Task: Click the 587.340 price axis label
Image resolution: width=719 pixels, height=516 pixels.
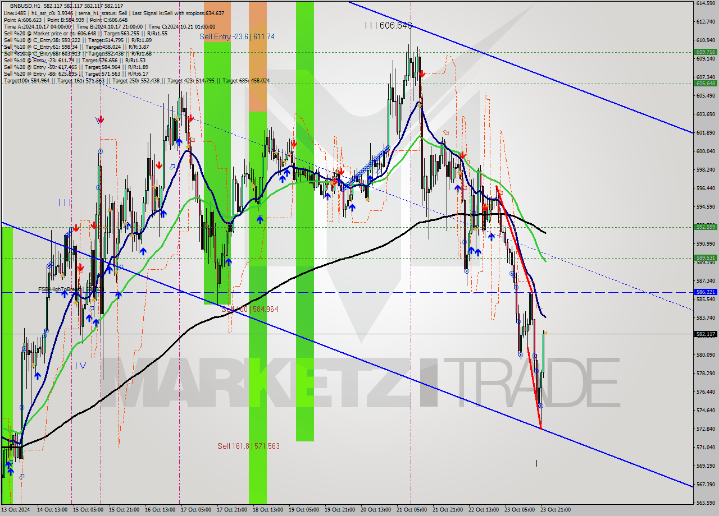Action: pos(706,280)
